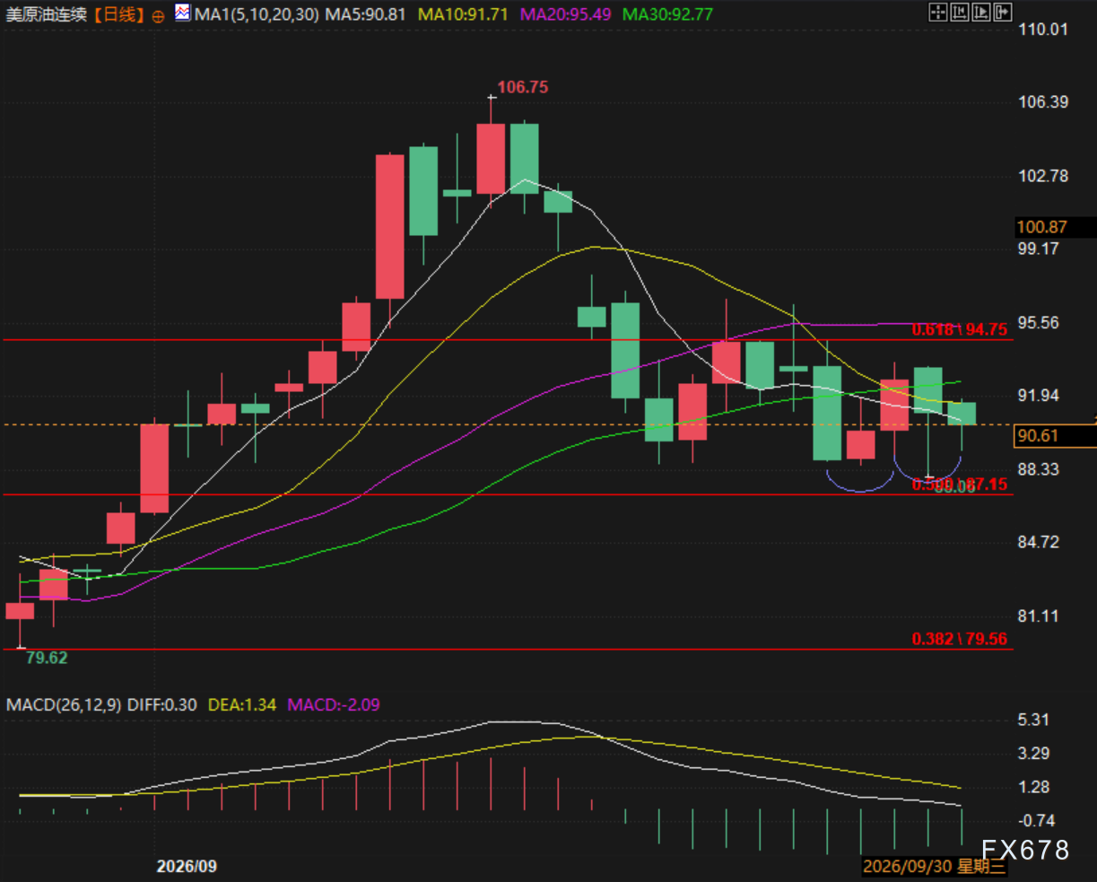Click the orange crosshair icon beside 【日线】

tap(159, 15)
